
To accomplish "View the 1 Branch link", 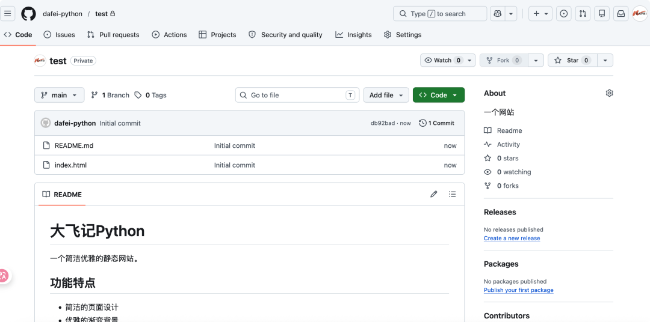I will [110, 95].
